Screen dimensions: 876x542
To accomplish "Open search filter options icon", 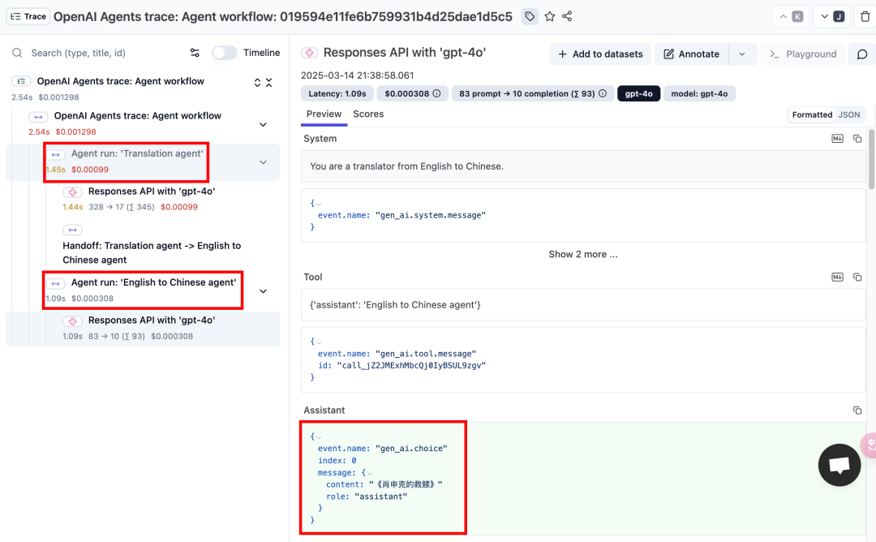I will click(x=195, y=53).
